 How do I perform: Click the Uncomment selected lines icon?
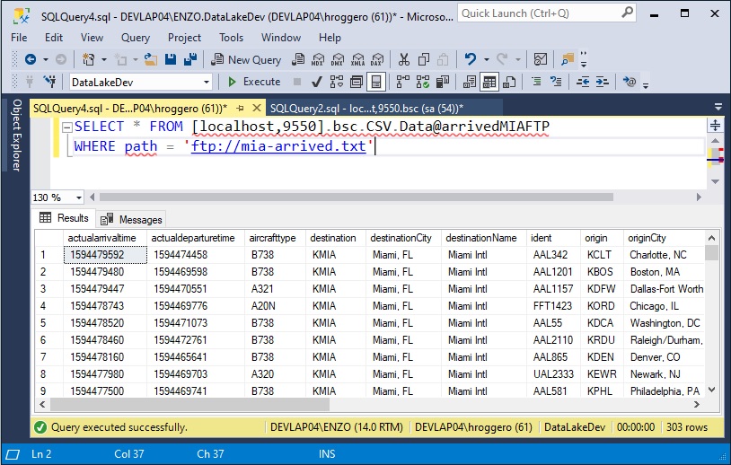click(x=556, y=82)
